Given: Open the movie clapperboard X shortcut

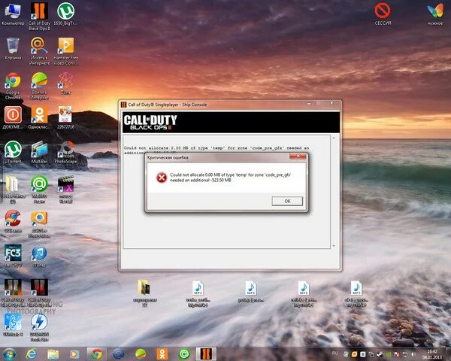Looking at the screenshot, I should (x=66, y=189).
